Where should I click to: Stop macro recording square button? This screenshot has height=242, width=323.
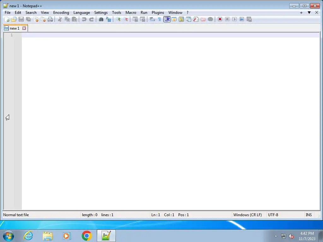pos(227,19)
